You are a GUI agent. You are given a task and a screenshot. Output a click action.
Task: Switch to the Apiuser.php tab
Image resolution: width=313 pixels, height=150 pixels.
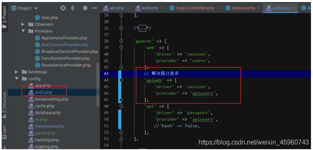[x=240, y=8]
